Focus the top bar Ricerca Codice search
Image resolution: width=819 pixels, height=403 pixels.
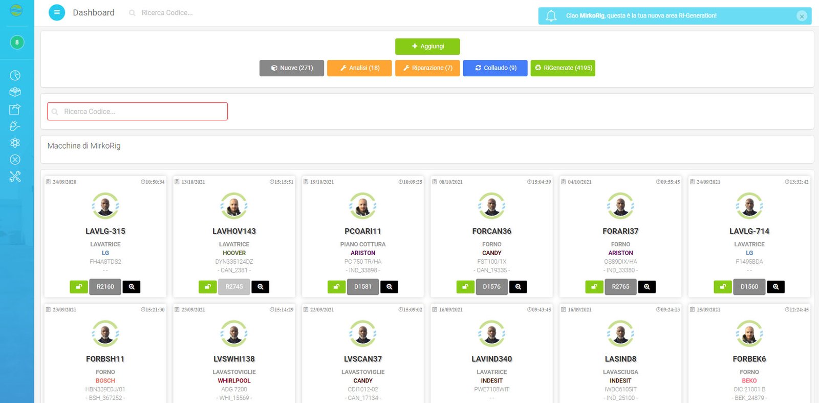[167, 13]
